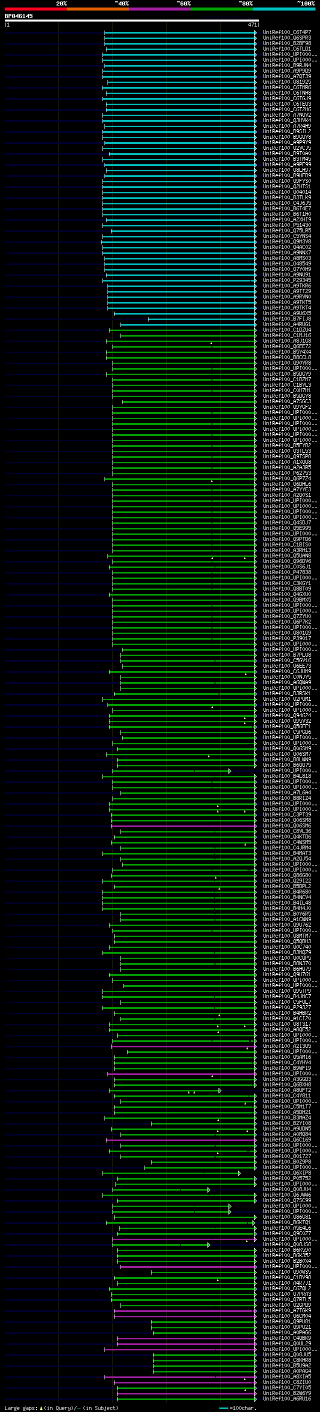Select hit label UniRef100_A7SGC3
This screenshot has height=1412, width=320.
(x=287, y=401)
